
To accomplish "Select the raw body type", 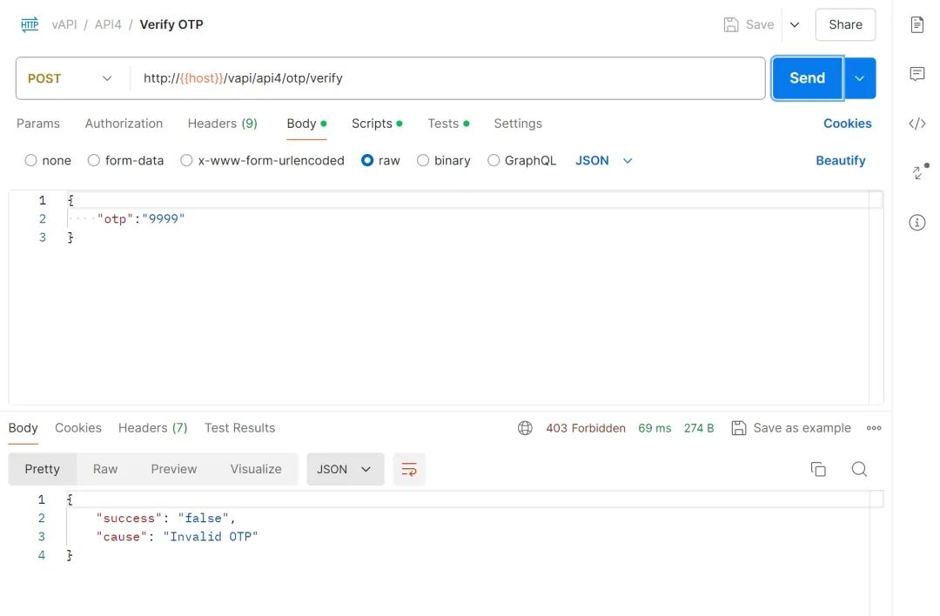I will click(367, 161).
